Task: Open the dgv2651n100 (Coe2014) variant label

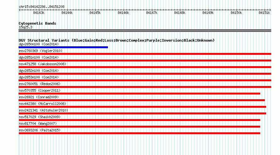Action: 39,57
